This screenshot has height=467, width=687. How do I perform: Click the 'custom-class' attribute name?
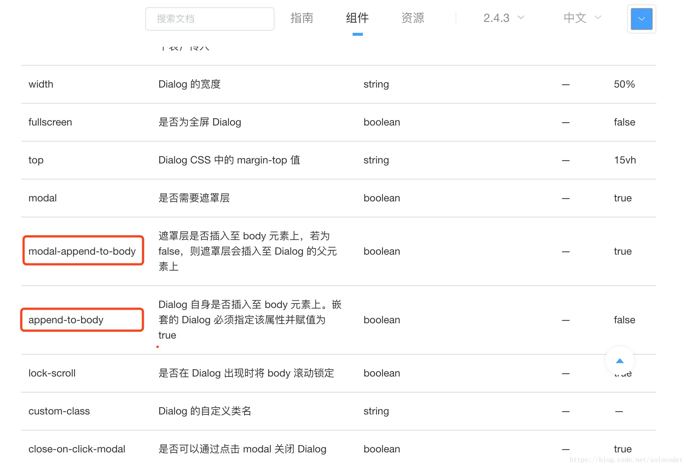click(59, 411)
